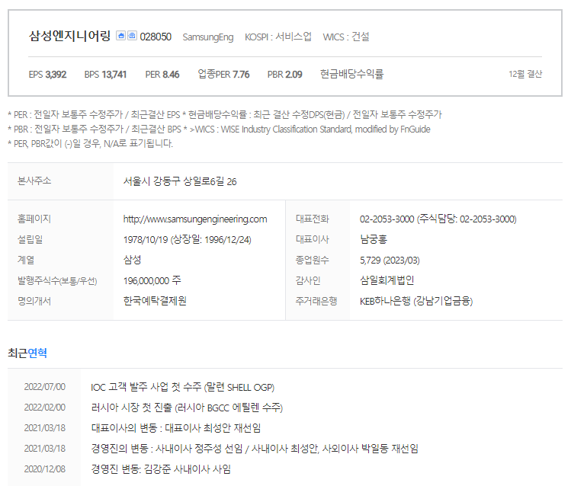Image resolution: width=571 pixels, height=486 pixels.
Task: Click the 대표이사 name 남궁홍
Action: (x=374, y=239)
